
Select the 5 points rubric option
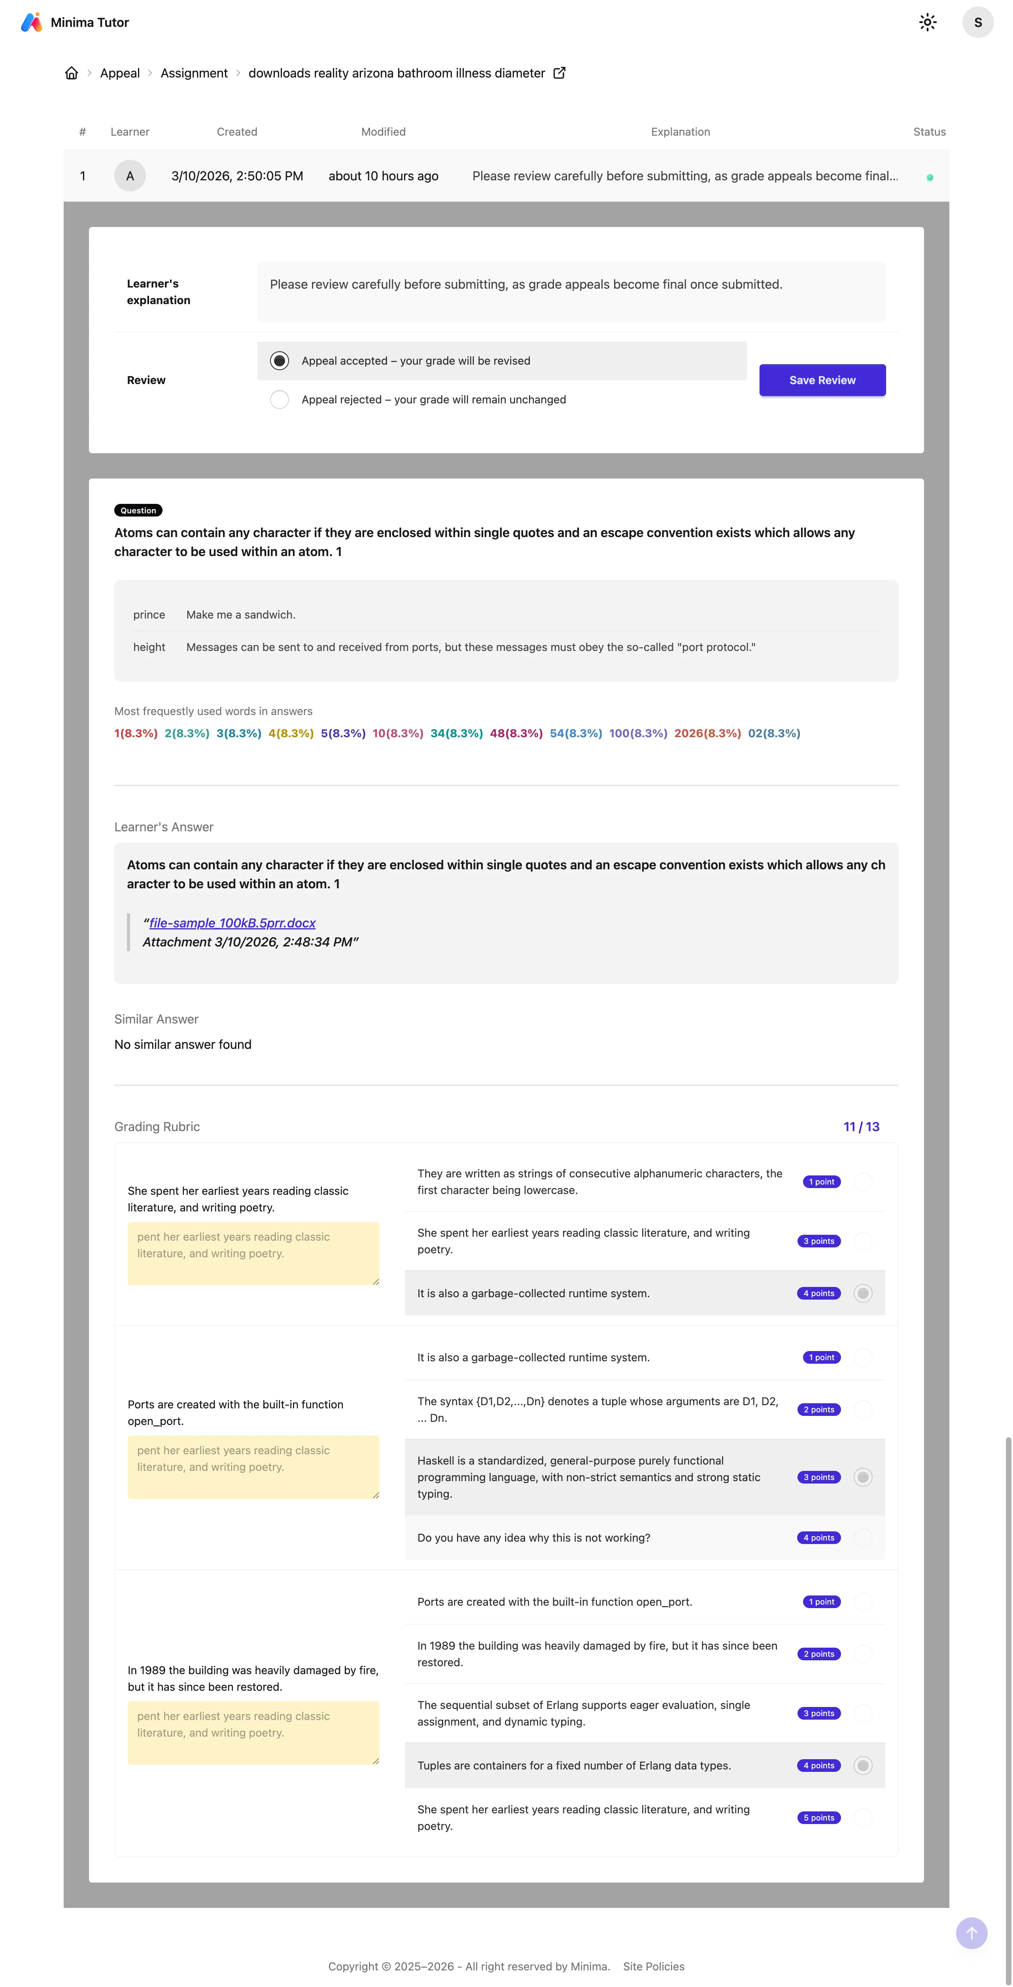863,1817
